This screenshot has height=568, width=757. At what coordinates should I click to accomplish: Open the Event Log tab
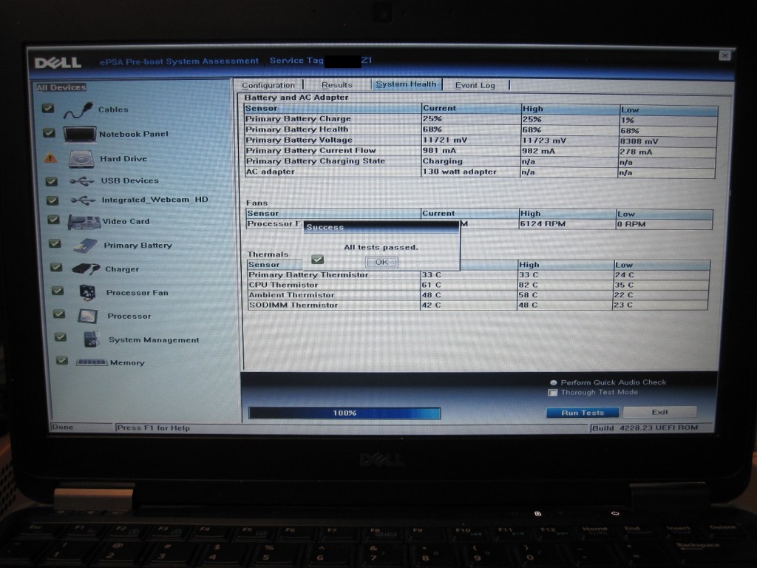pyautogui.click(x=475, y=85)
